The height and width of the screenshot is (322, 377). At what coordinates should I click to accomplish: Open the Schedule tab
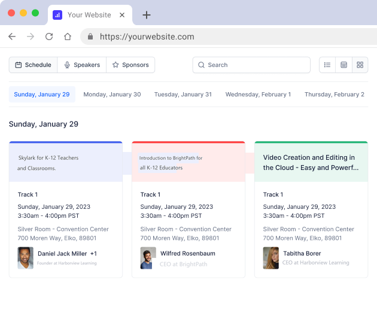pyautogui.click(x=33, y=65)
